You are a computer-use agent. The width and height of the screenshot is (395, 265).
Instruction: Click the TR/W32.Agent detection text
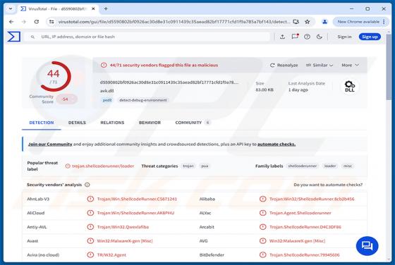[111, 255]
